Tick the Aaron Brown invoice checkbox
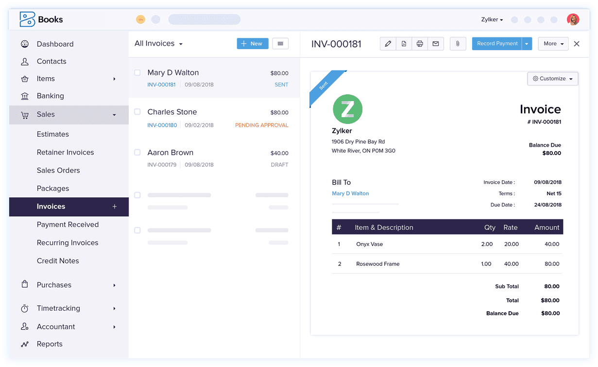Screen dimensions: 598x367 [137, 152]
